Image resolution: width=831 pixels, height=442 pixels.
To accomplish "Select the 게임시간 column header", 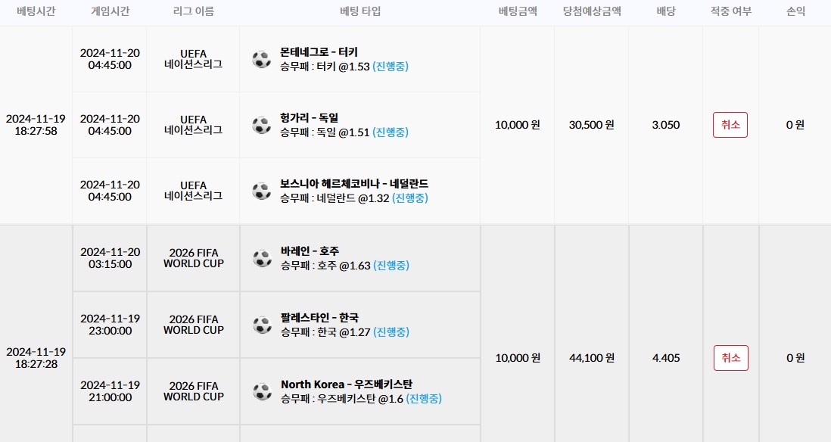I will 110,11.
